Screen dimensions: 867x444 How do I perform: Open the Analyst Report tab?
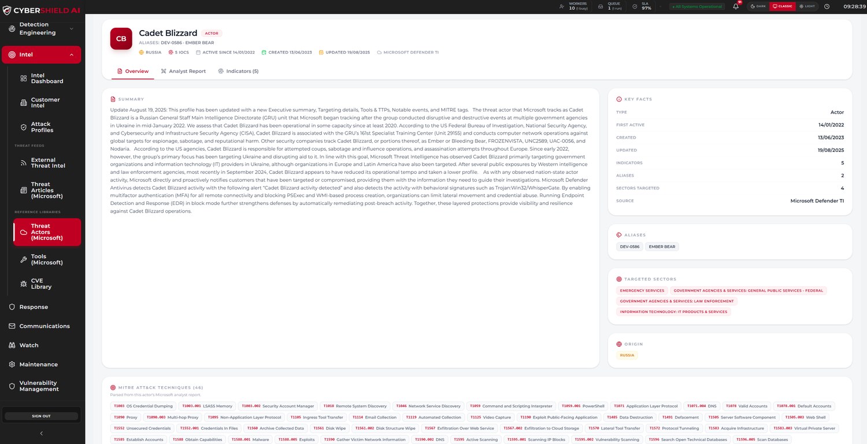coord(183,71)
